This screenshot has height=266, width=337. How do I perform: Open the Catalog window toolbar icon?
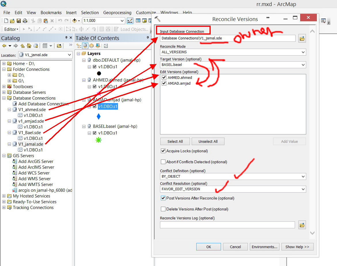coord(145,21)
